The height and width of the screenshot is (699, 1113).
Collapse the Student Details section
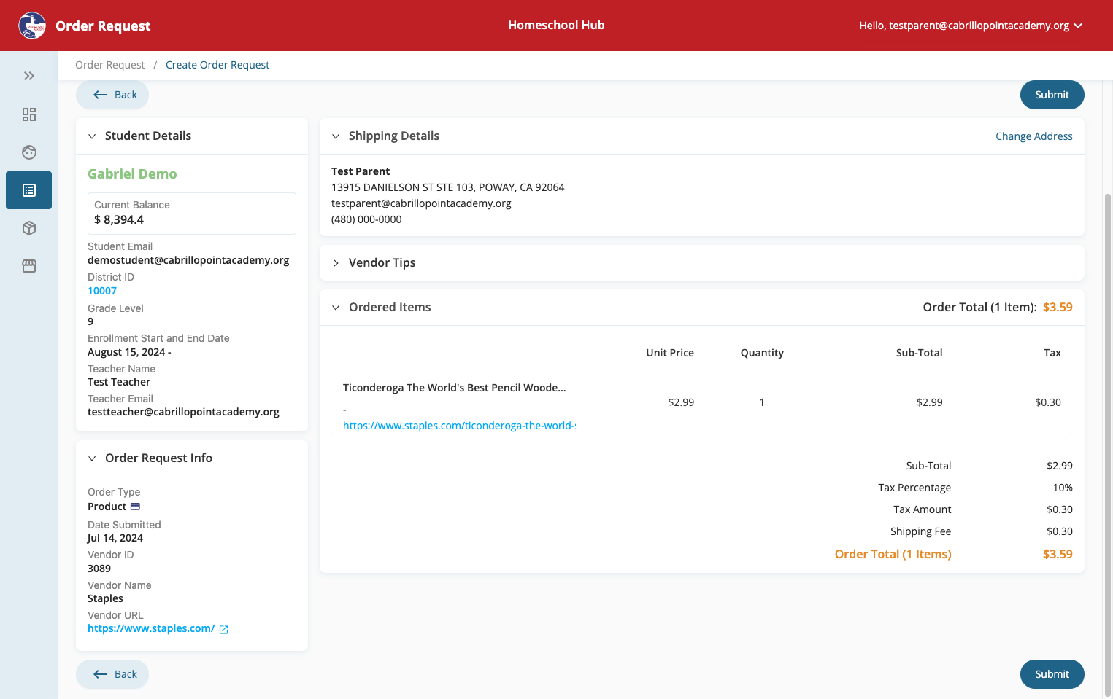[92, 136]
